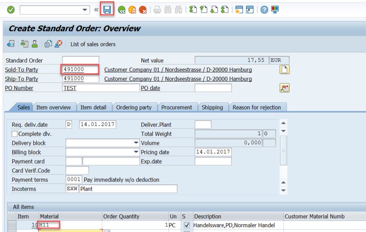Open the command field dropdown arrow
Image resolution: width=366 pixels, height=232 pixels.
[x=85, y=10]
